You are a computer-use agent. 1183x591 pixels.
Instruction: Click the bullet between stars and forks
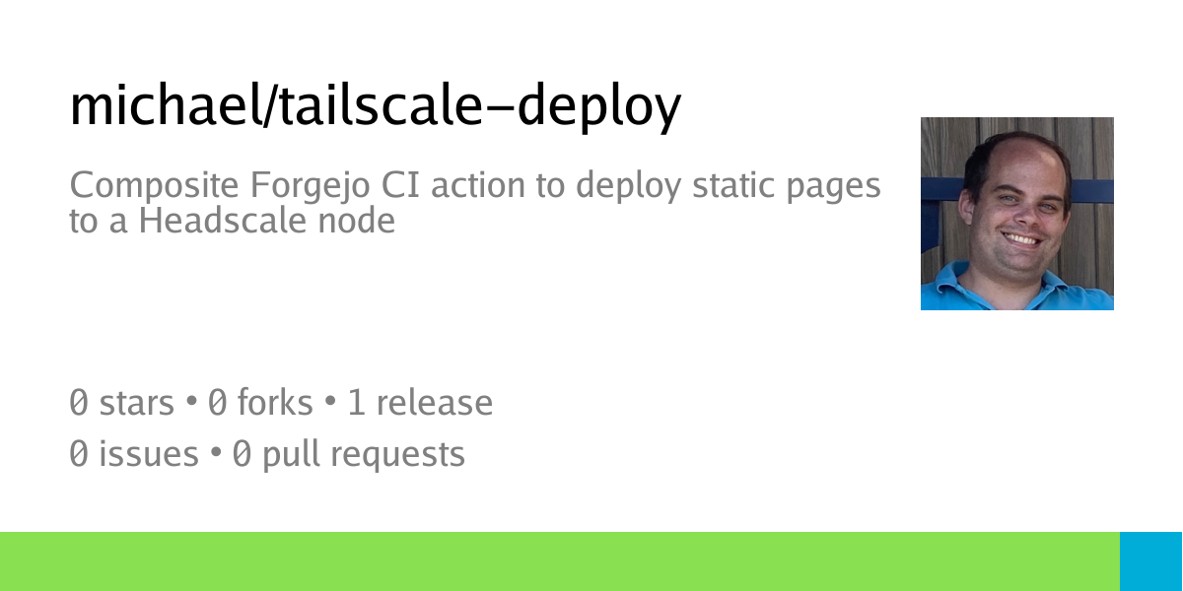pos(191,404)
